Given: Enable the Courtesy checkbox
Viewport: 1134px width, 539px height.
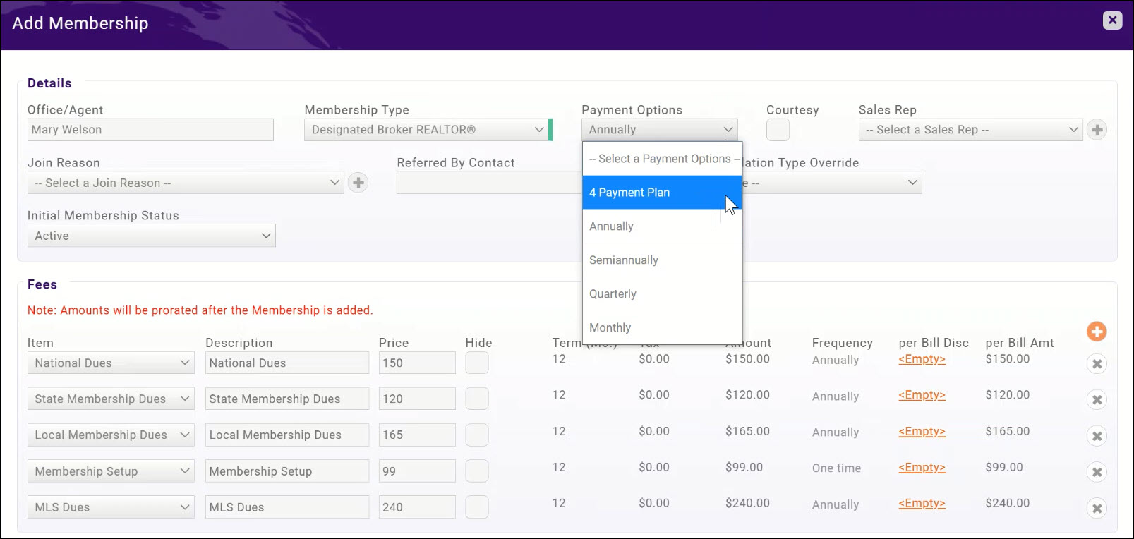Looking at the screenshot, I should (778, 130).
